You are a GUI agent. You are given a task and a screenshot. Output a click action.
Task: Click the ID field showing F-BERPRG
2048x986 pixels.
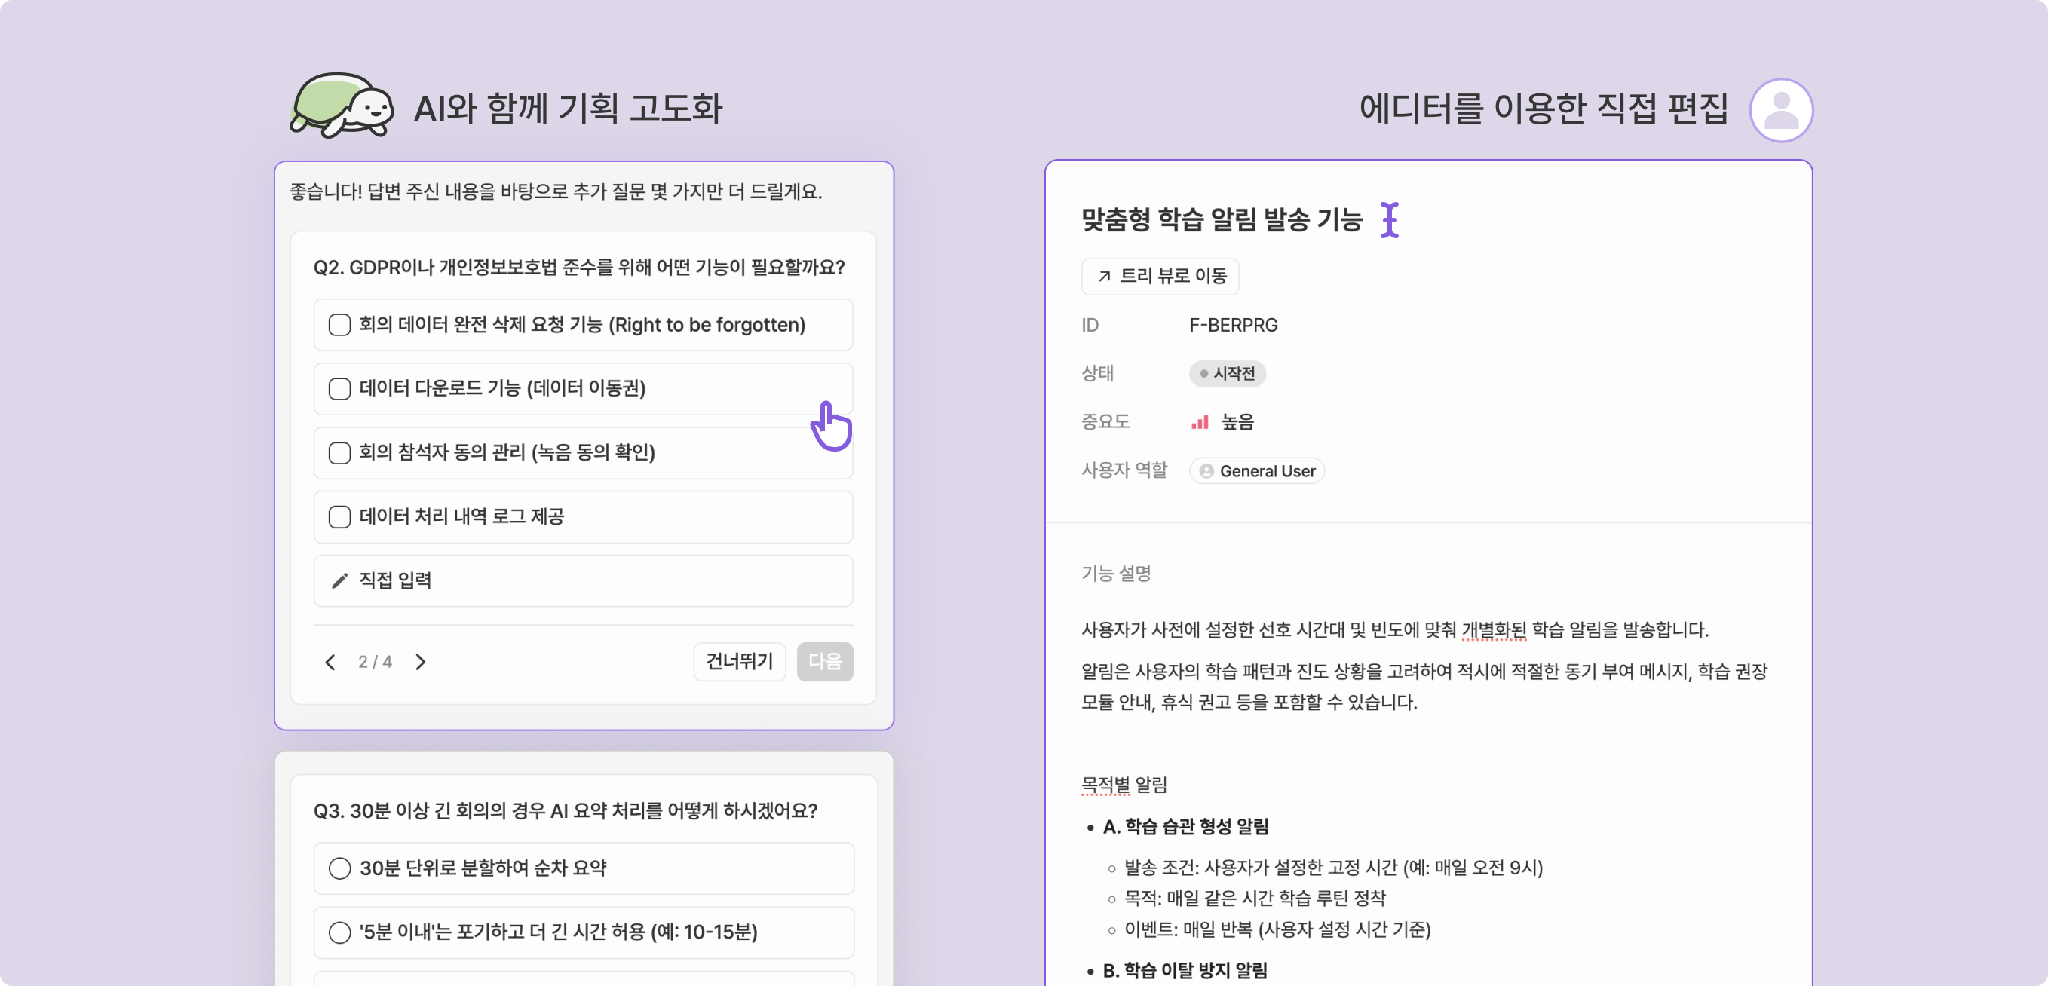[1232, 324]
